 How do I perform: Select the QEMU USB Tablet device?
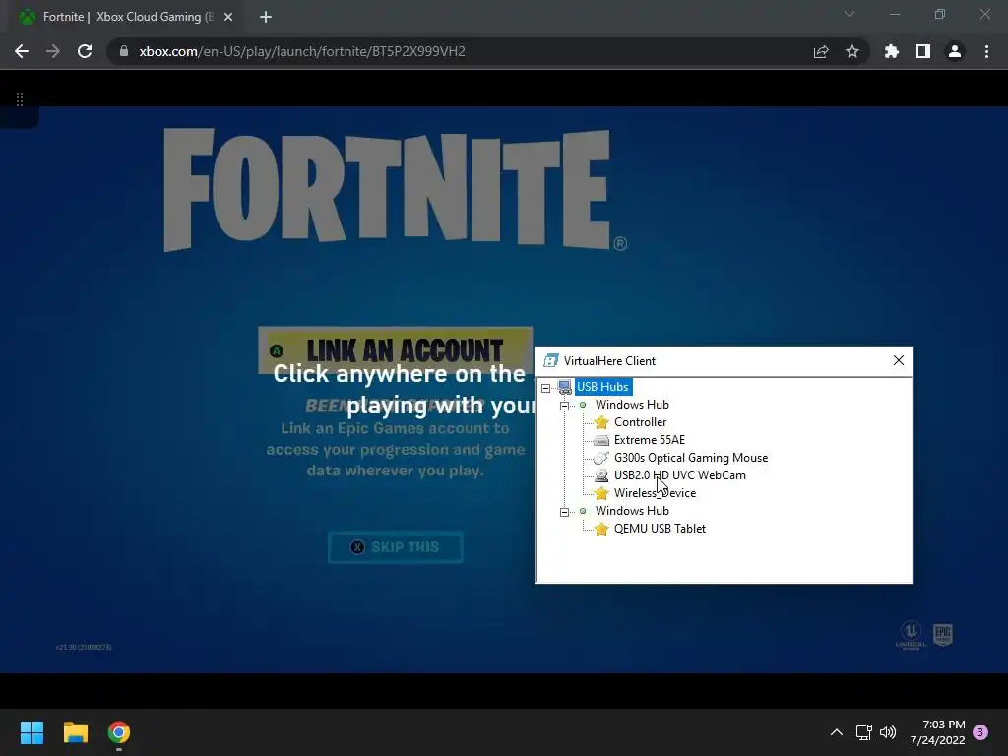click(x=660, y=529)
